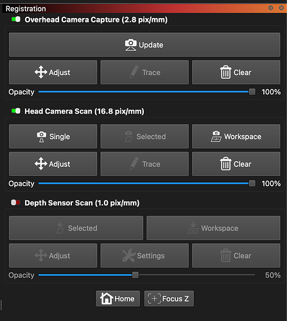Click Adjust in Overhead Camera Capture section
The width and height of the screenshot is (287, 321).
coord(53,73)
